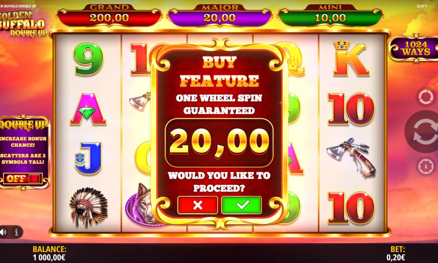Click the feathered headdress symbol on the first reel

88,207
